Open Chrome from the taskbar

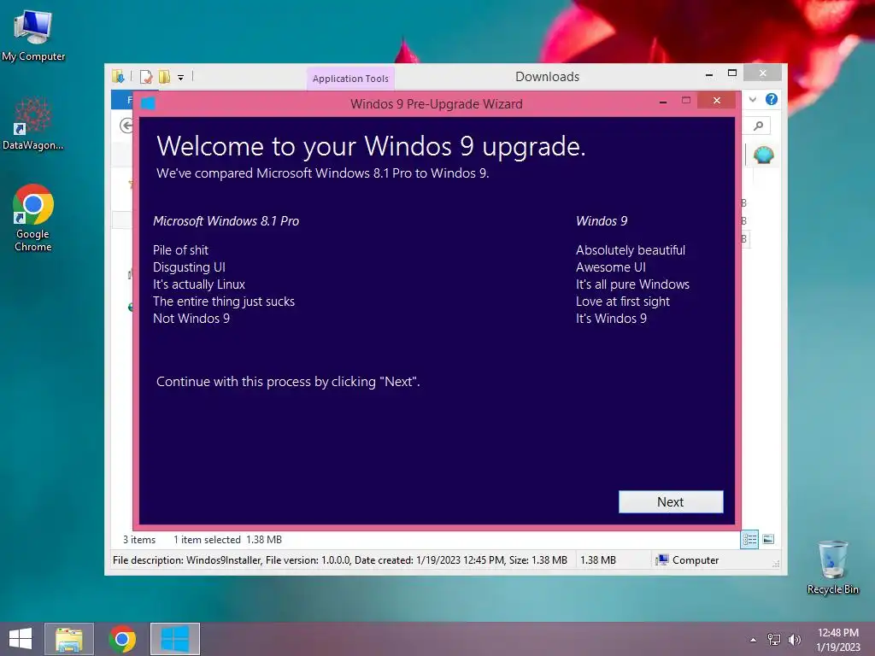click(122, 639)
